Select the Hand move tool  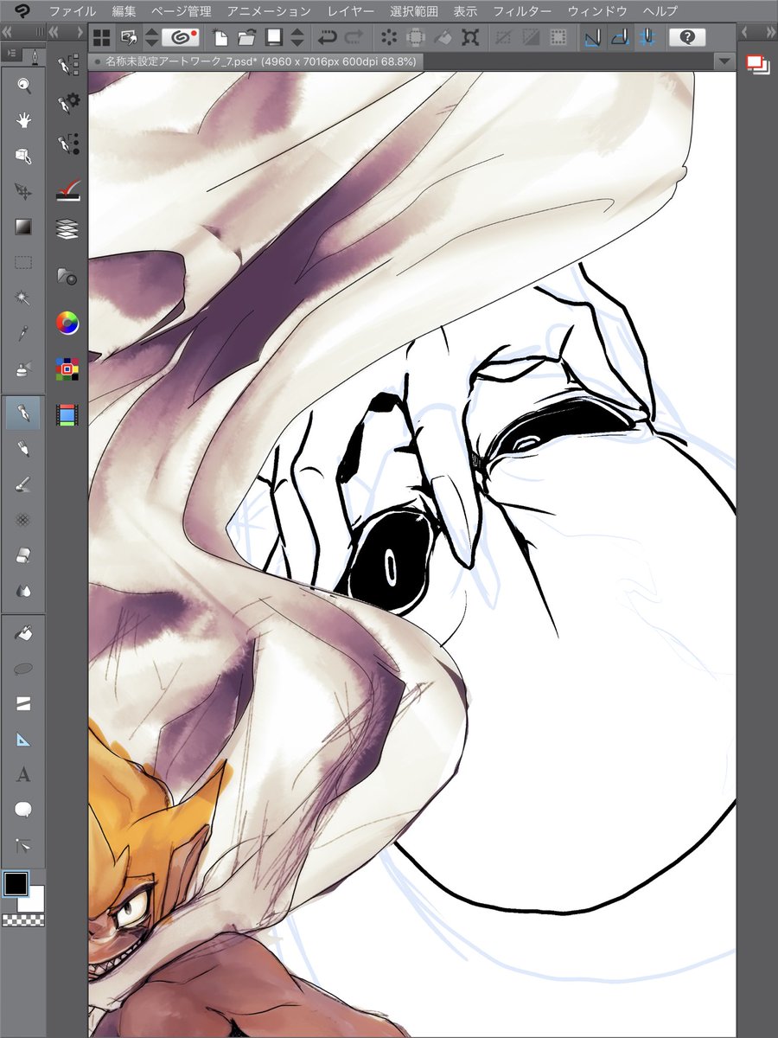(x=23, y=120)
